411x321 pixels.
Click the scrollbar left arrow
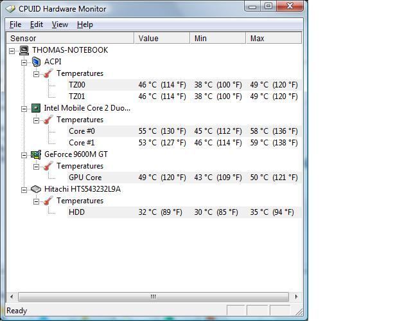(12, 297)
